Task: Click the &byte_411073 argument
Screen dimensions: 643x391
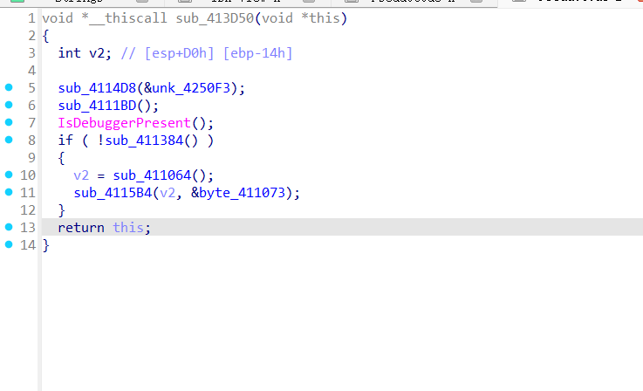Action: click(238, 193)
